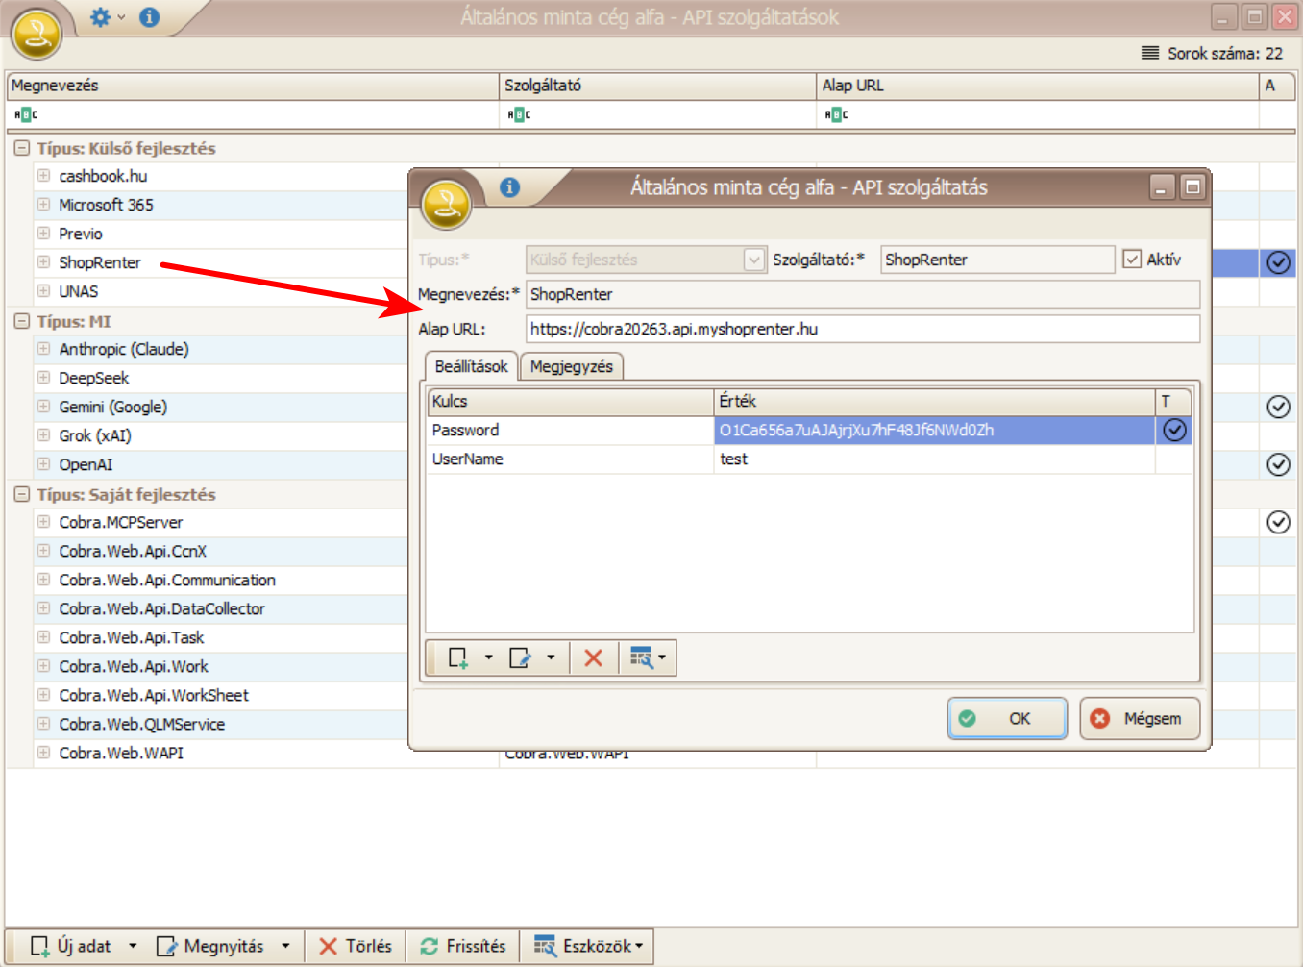Collapse the Típus: MI group

[x=22, y=321]
